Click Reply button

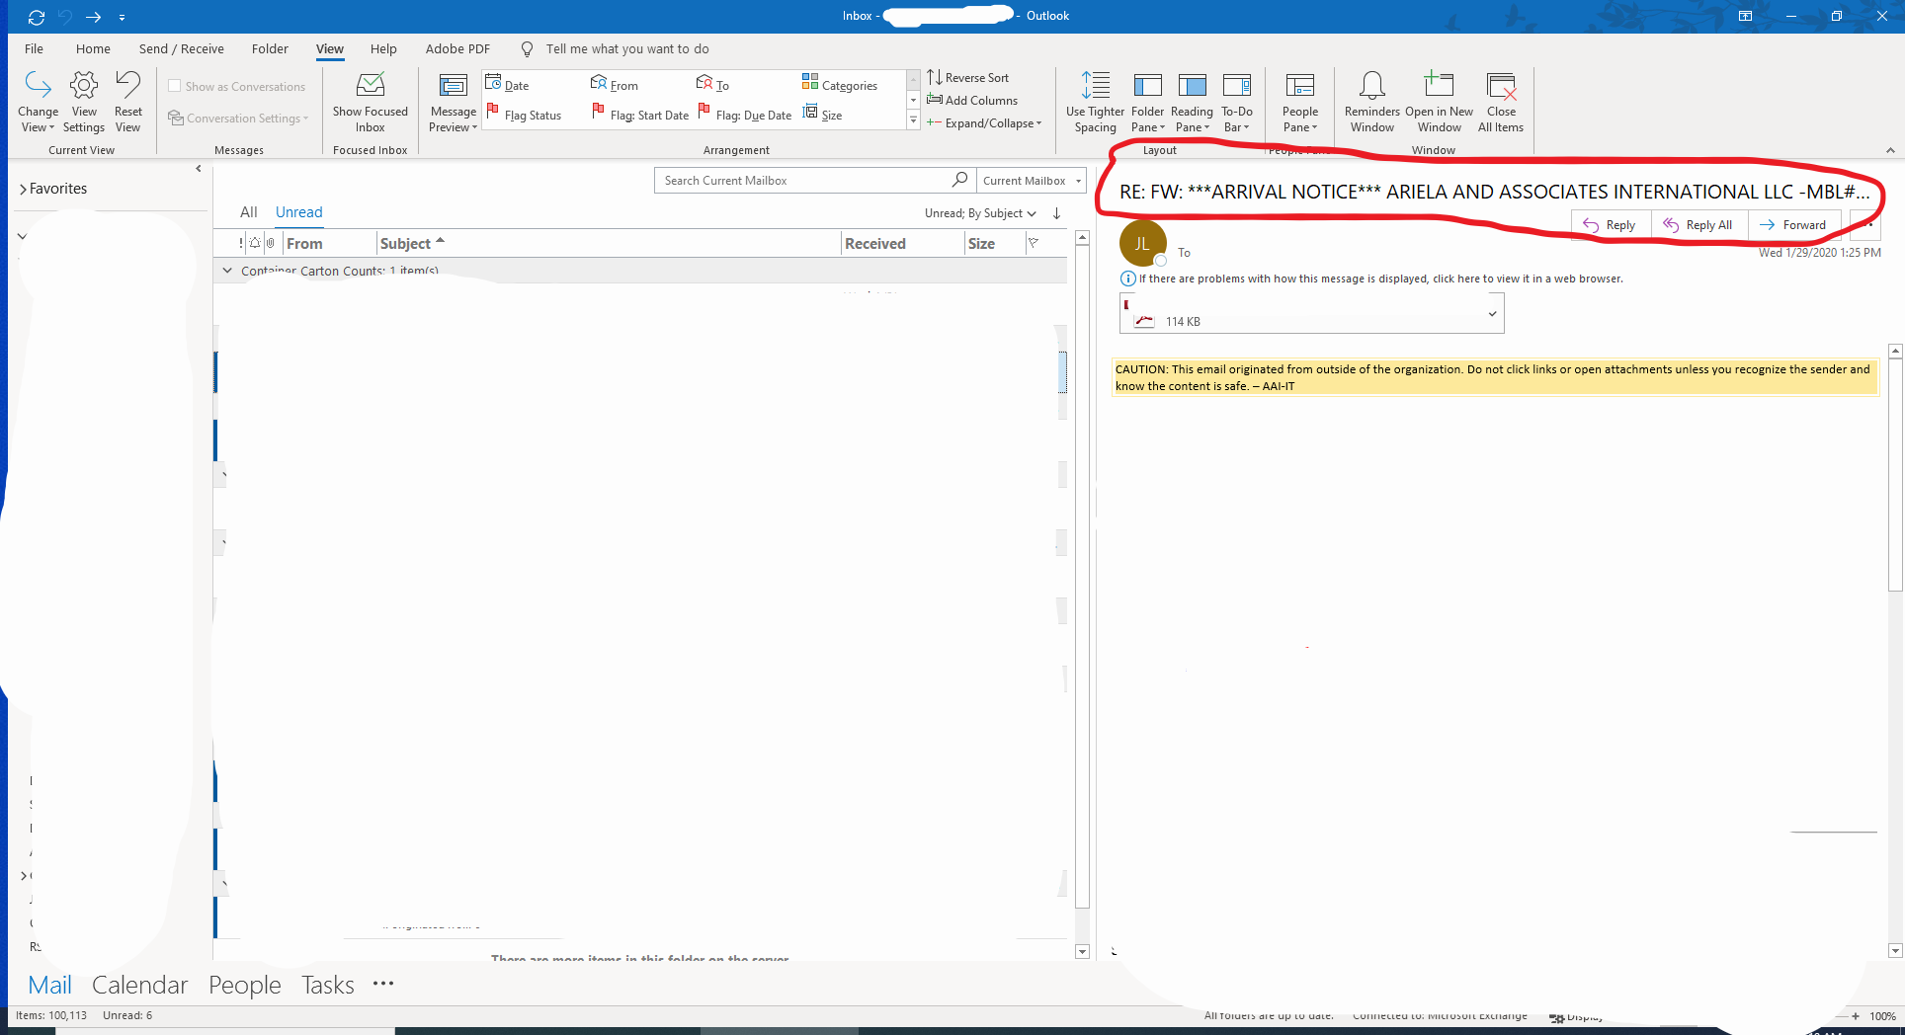1611,225
